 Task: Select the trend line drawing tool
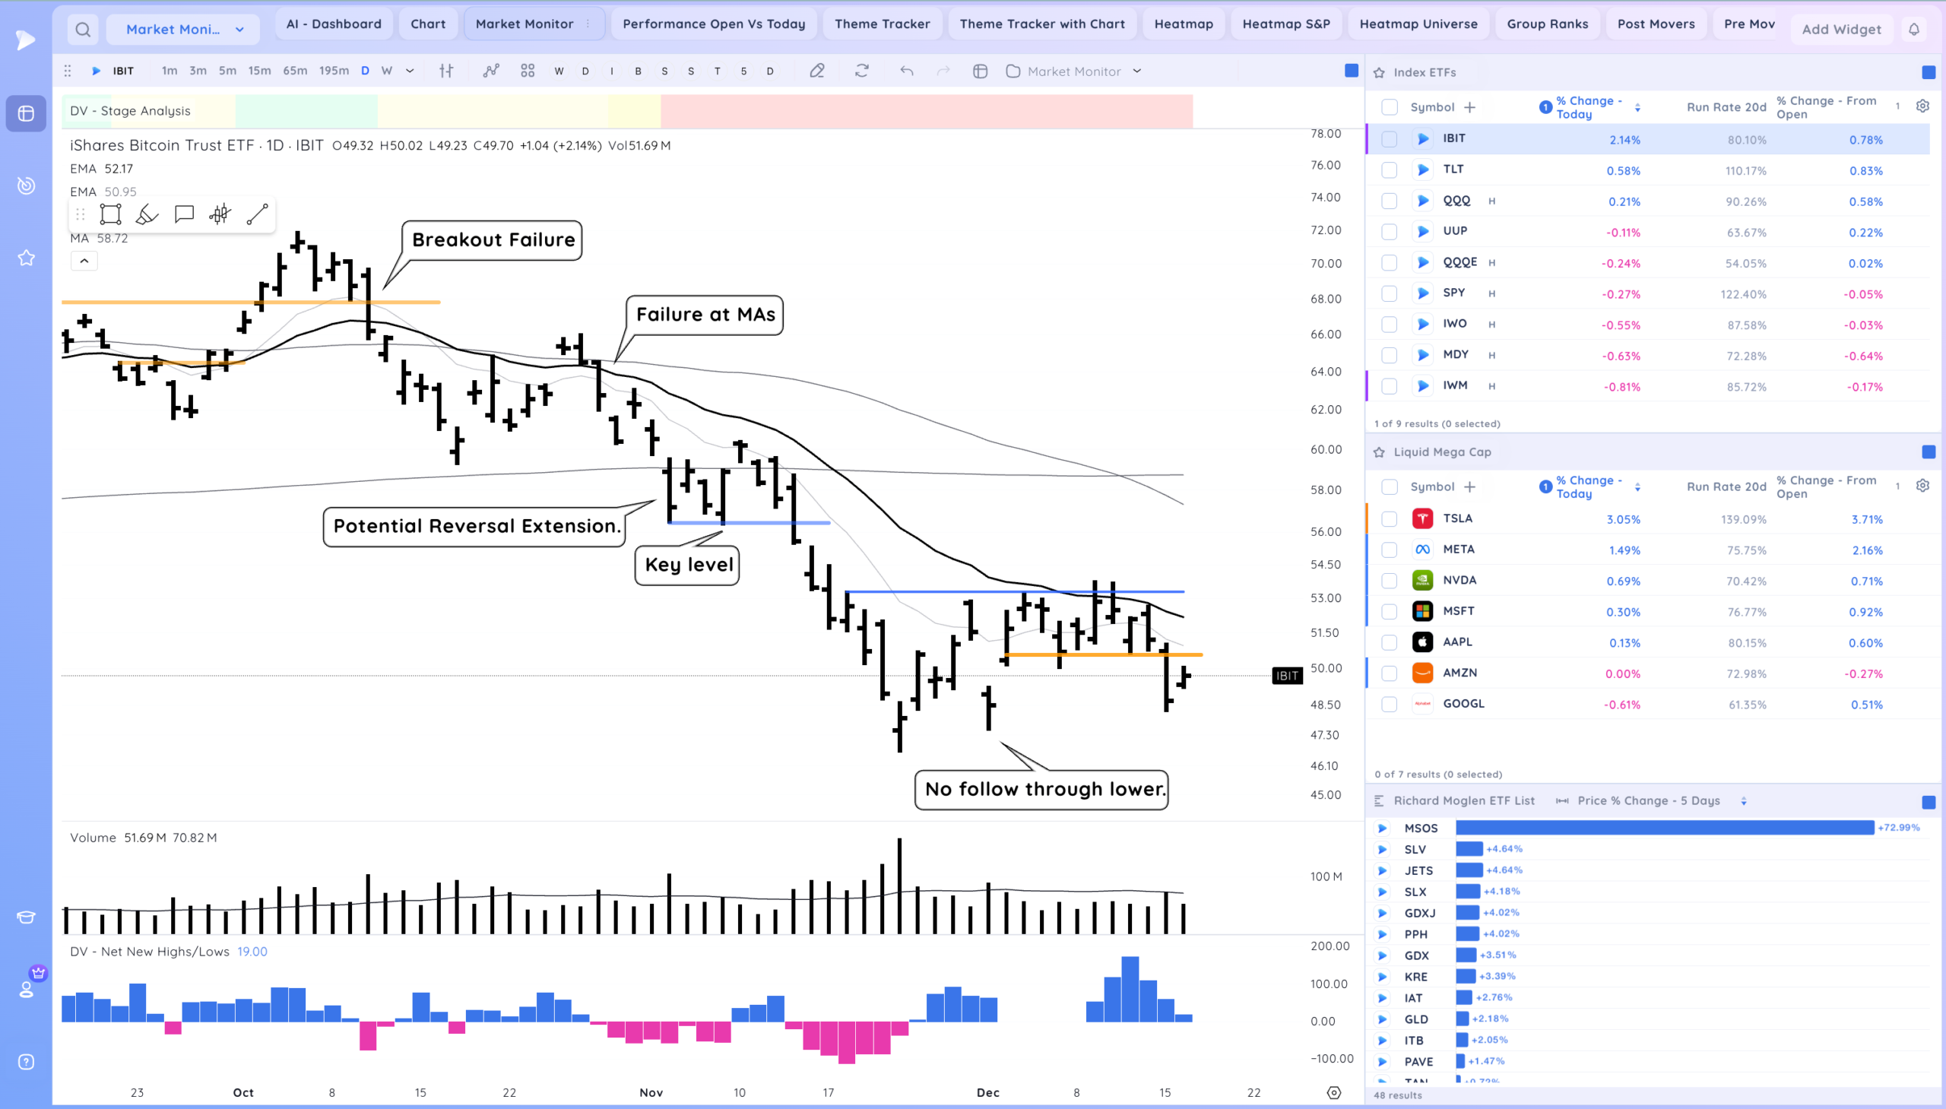tap(258, 215)
